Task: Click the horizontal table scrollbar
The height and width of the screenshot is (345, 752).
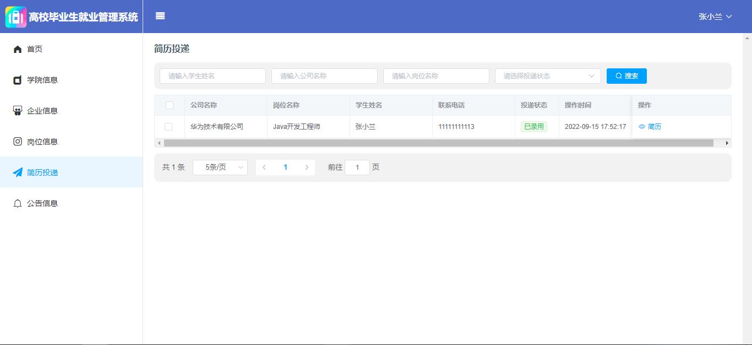Action: pyautogui.click(x=438, y=143)
